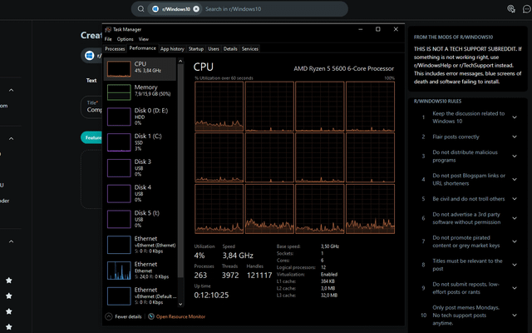Select Ethernet adapter with 24,0 Kbps send
The image size is (532, 333).
click(140, 271)
